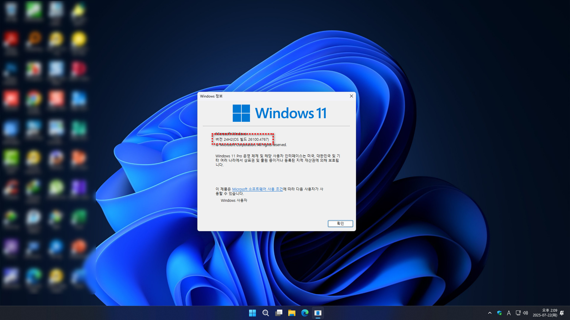Launch File Explorer from the taskbar
The height and width of the screenshot is (320, 570).
point(292,313)
